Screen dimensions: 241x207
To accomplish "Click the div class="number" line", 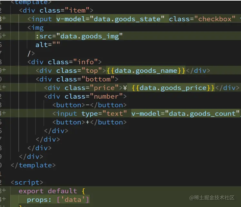I will pos(85,96).
